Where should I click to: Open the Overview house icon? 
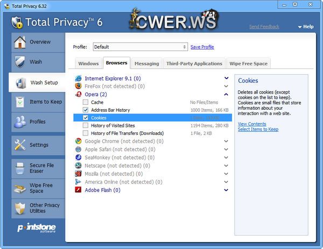pyautogui.click(x=20, y=42)
